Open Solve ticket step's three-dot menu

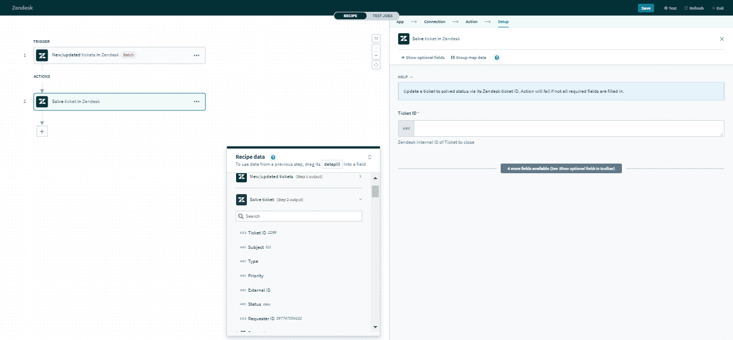pos(196,101)
